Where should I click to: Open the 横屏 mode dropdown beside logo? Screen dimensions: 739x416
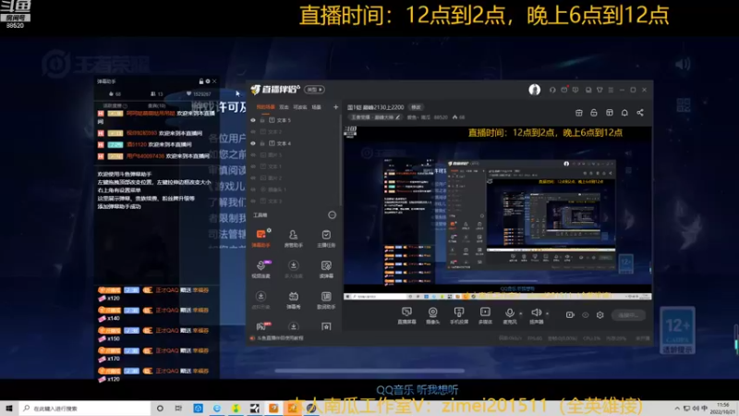coord(314,90)
